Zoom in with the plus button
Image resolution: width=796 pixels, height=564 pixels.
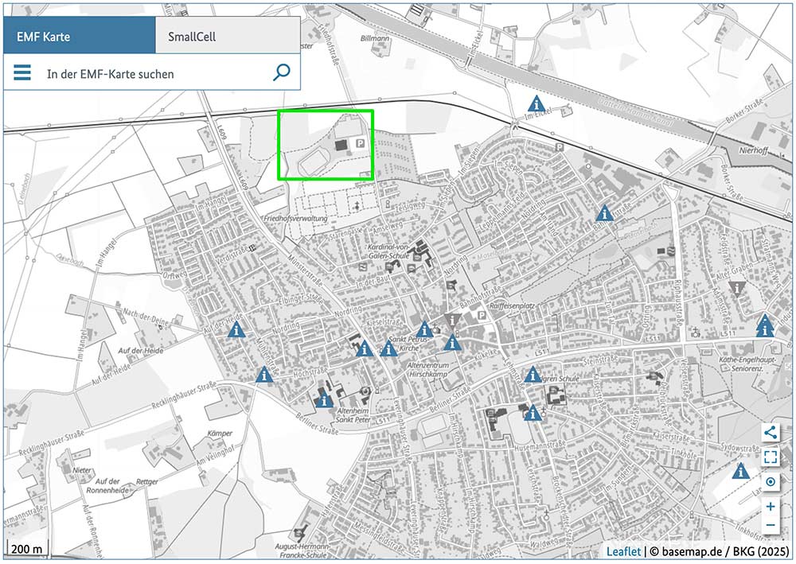770,506
